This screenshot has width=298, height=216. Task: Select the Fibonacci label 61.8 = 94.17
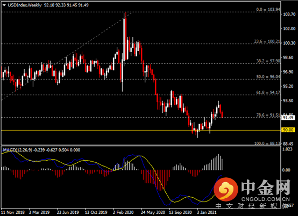point(268,92)
